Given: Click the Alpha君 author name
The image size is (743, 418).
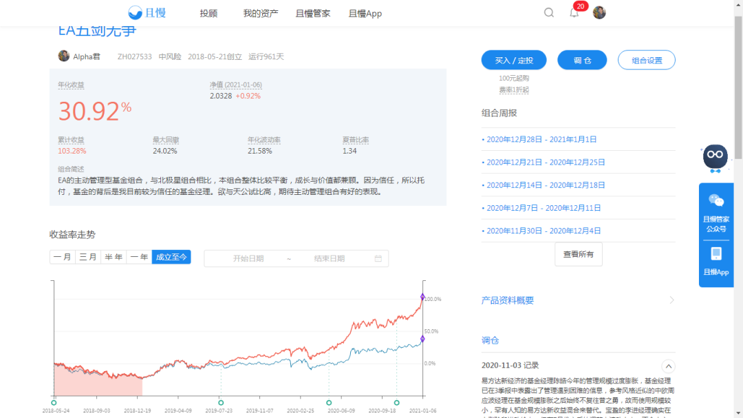Looking at the screenshot, I should point(86,56).
